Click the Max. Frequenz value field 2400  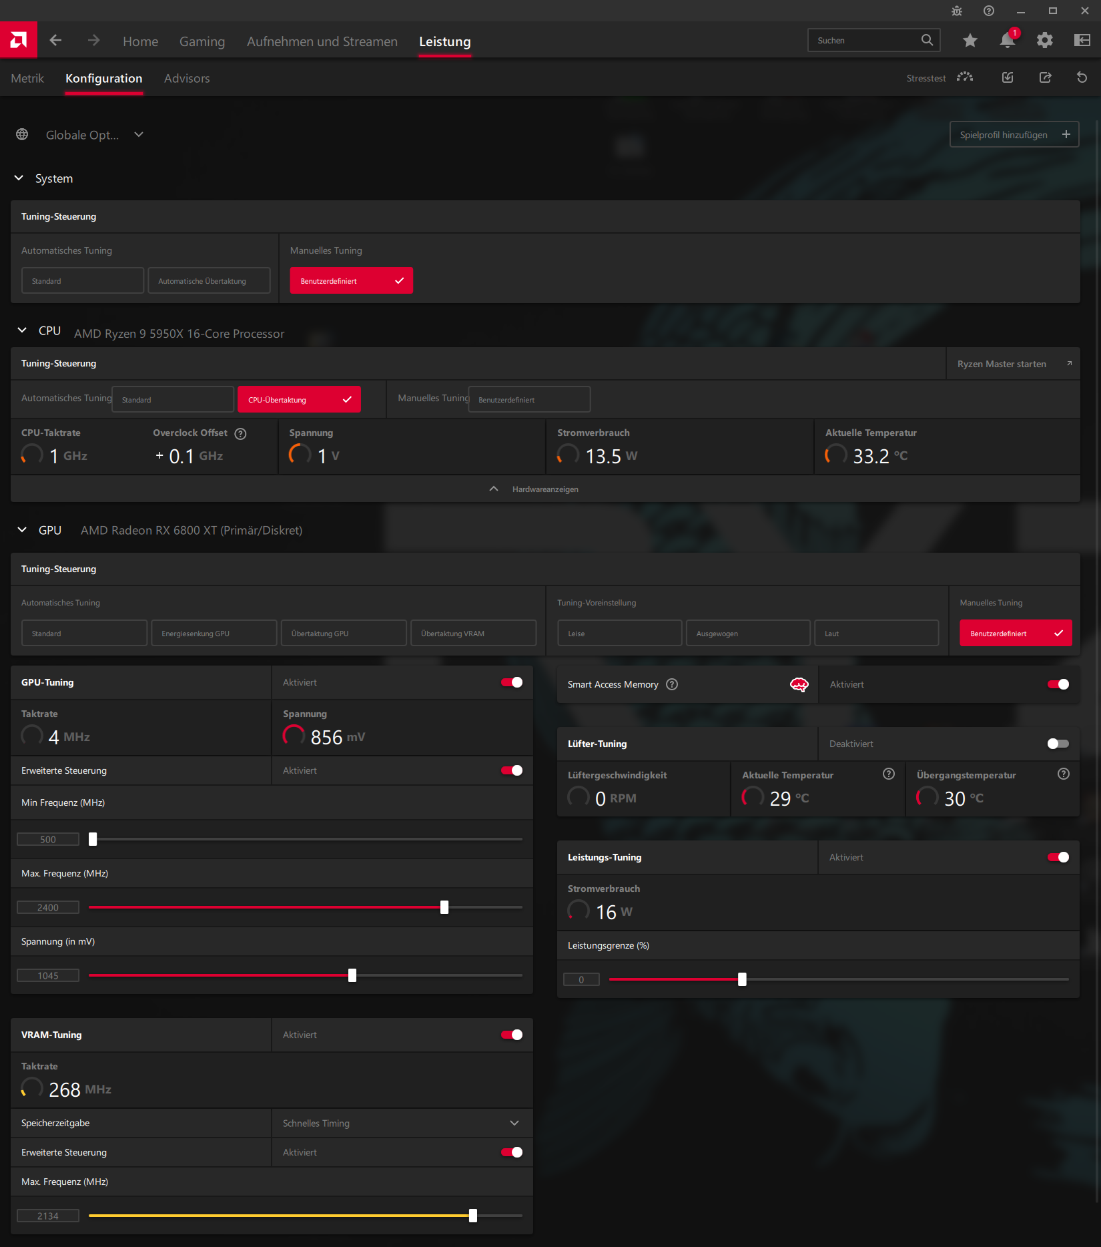click(x=48, y=907)
